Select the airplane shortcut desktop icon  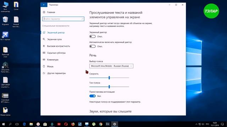pos(5,36)
